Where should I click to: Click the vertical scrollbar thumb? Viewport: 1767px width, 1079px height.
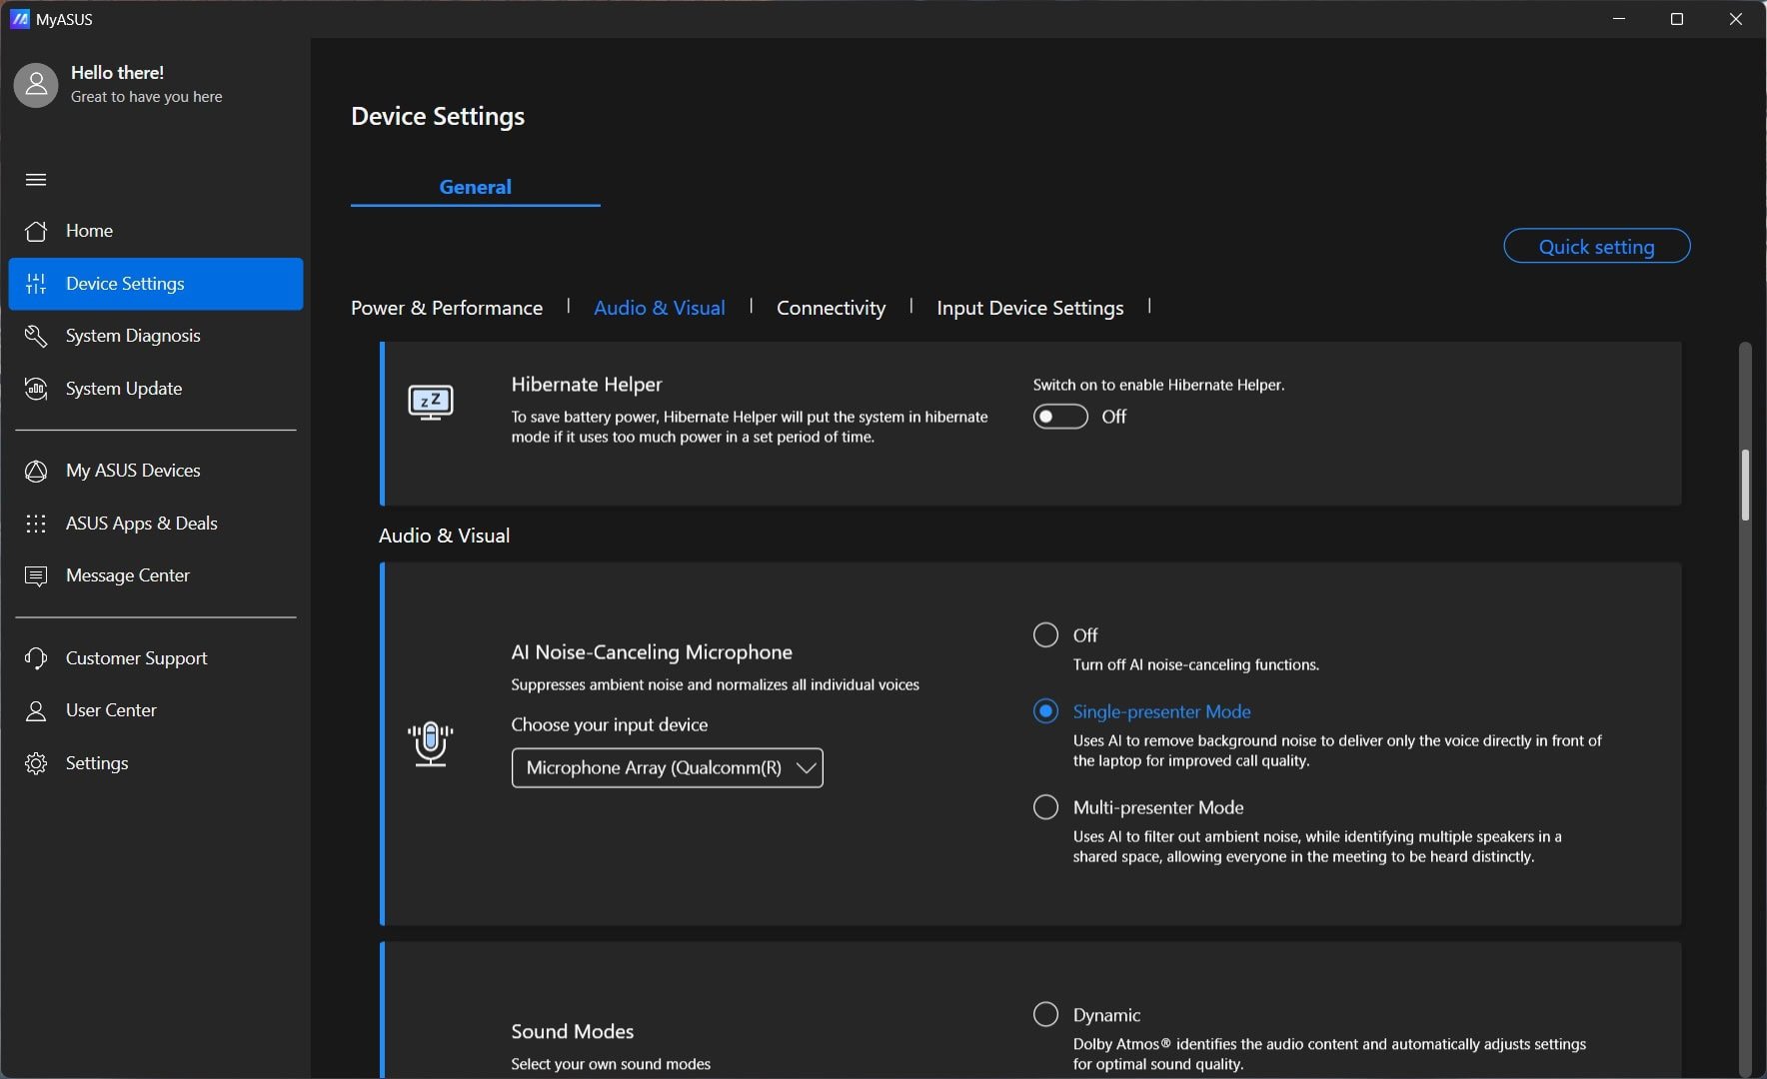click(x=1745, y=486)
